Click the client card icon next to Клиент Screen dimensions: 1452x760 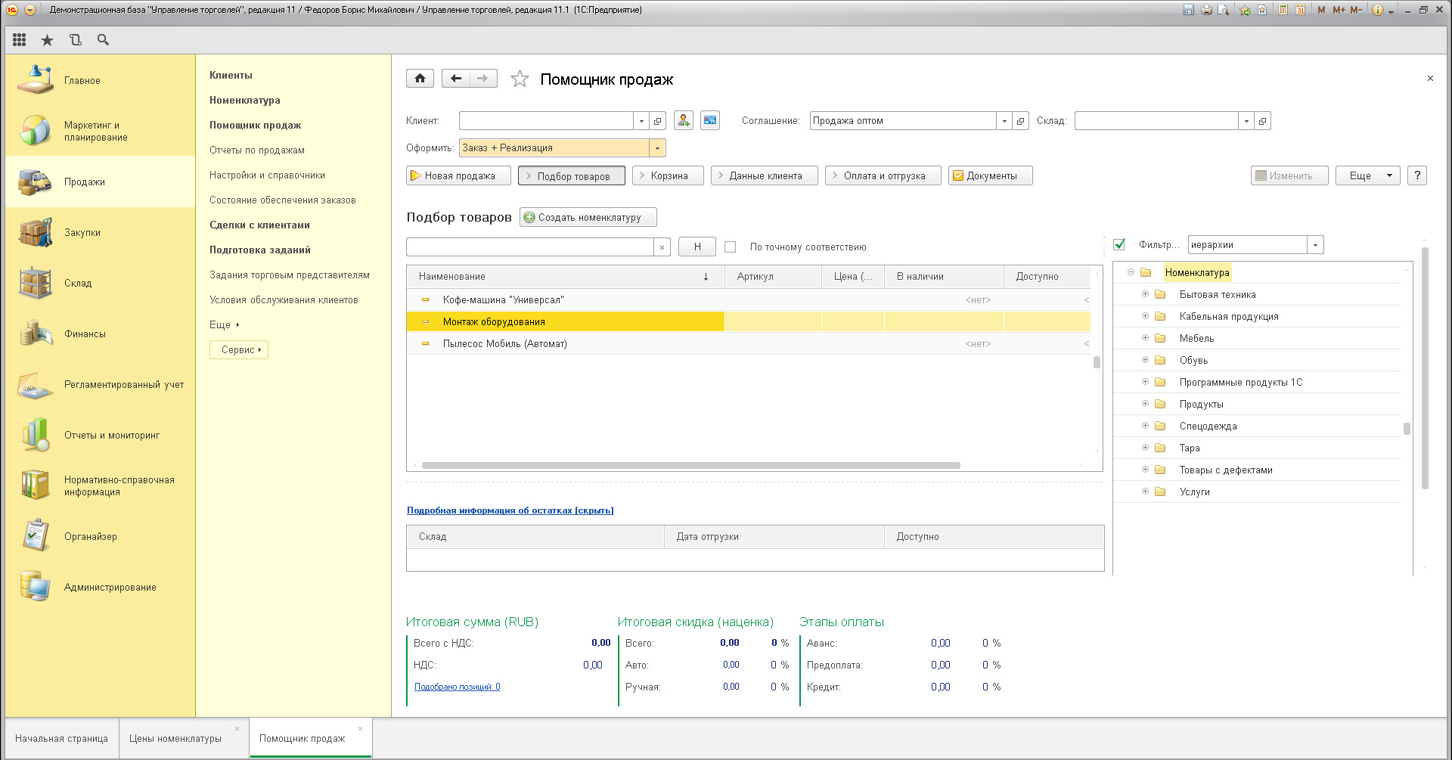point(710,120)
